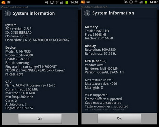
Task: Select the 'Vendor: ARM' line
Action: tap(94, 65)
